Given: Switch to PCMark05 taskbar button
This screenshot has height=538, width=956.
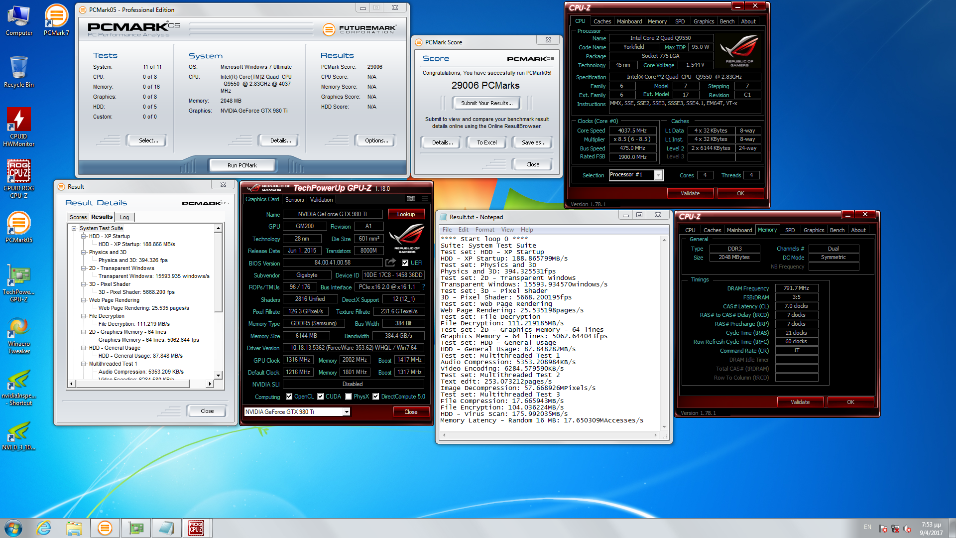Looking at the screenshot, I should coord(105,528).
